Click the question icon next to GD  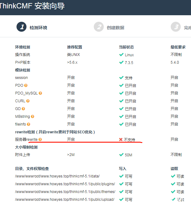23,109
